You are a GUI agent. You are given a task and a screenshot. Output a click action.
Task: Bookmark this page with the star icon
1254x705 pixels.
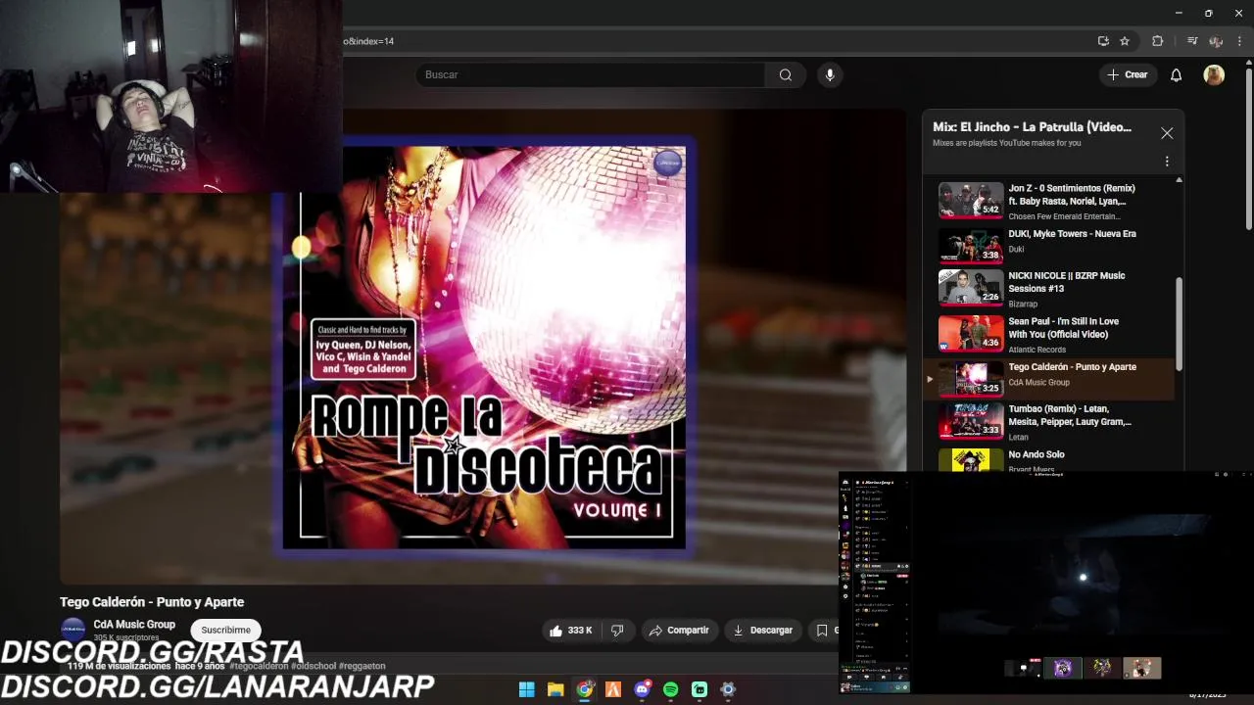(x=1125, y=41)
